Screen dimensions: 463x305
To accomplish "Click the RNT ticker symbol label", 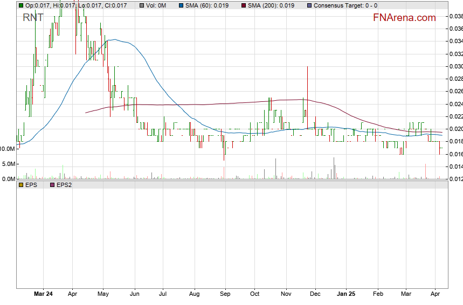I will point(33,17).
